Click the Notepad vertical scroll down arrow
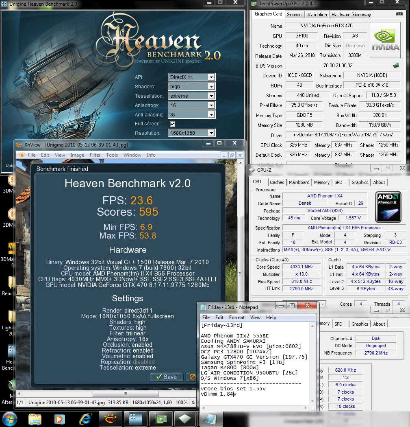The width and height of the screenshot is (410, 427). pyautogui.click(x=312, y=401)
